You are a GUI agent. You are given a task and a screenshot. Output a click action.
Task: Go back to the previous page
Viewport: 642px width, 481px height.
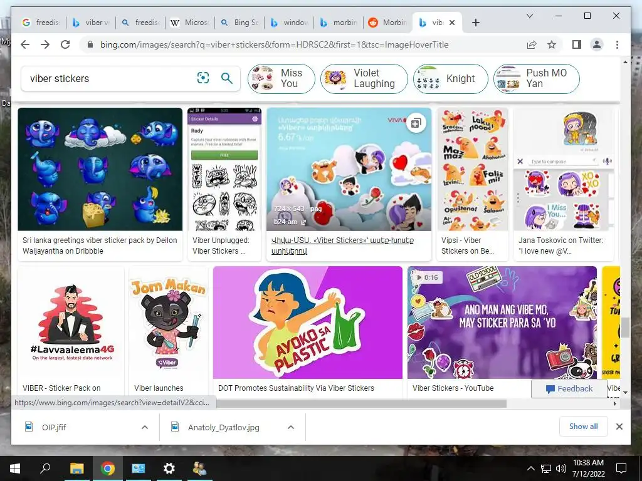pos(25,44)
